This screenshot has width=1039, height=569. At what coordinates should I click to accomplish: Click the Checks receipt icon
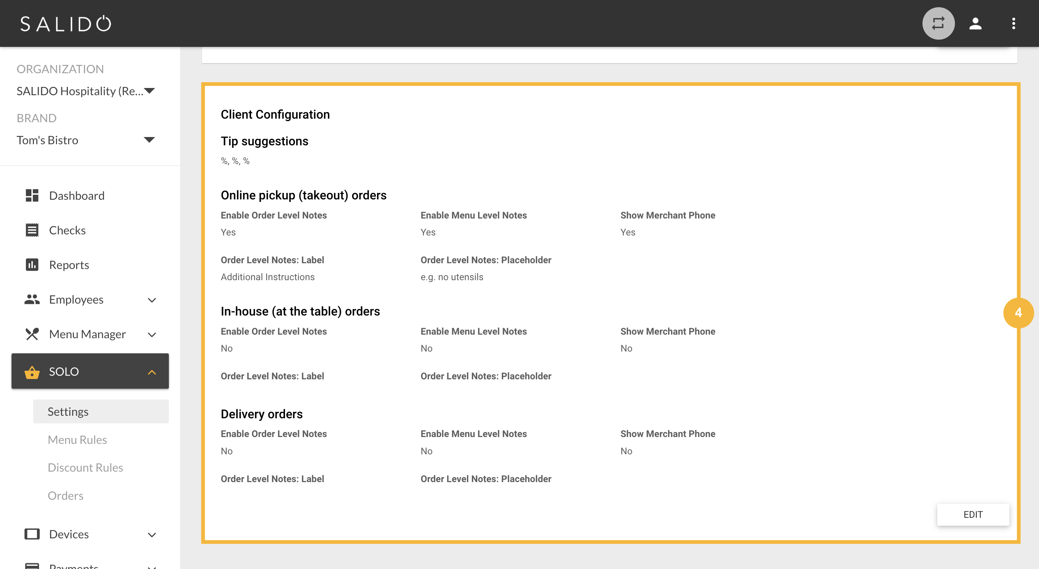[32, 230]
